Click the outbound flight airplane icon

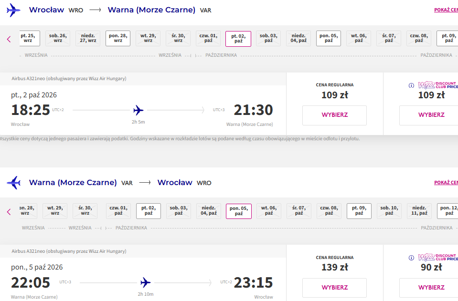(x=13, y=10)
